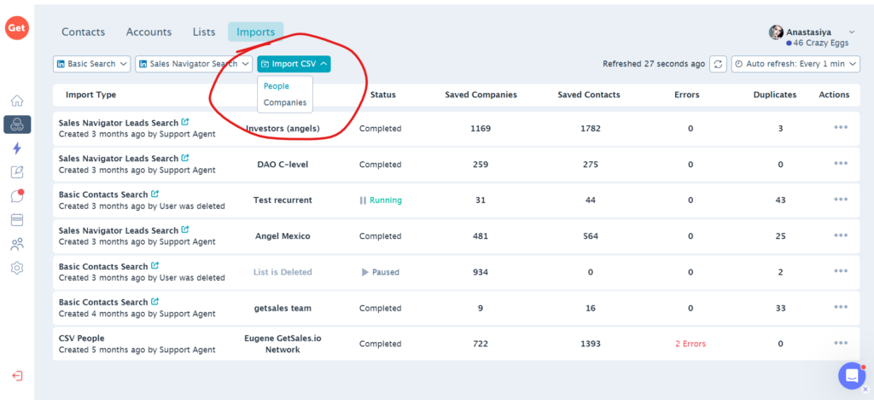Screen dimensions: 874x400
Task: Open the settings gear in sidebar
Action: click(x=17, y=268)
